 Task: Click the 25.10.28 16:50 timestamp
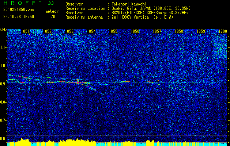click(x=18, y=17)
